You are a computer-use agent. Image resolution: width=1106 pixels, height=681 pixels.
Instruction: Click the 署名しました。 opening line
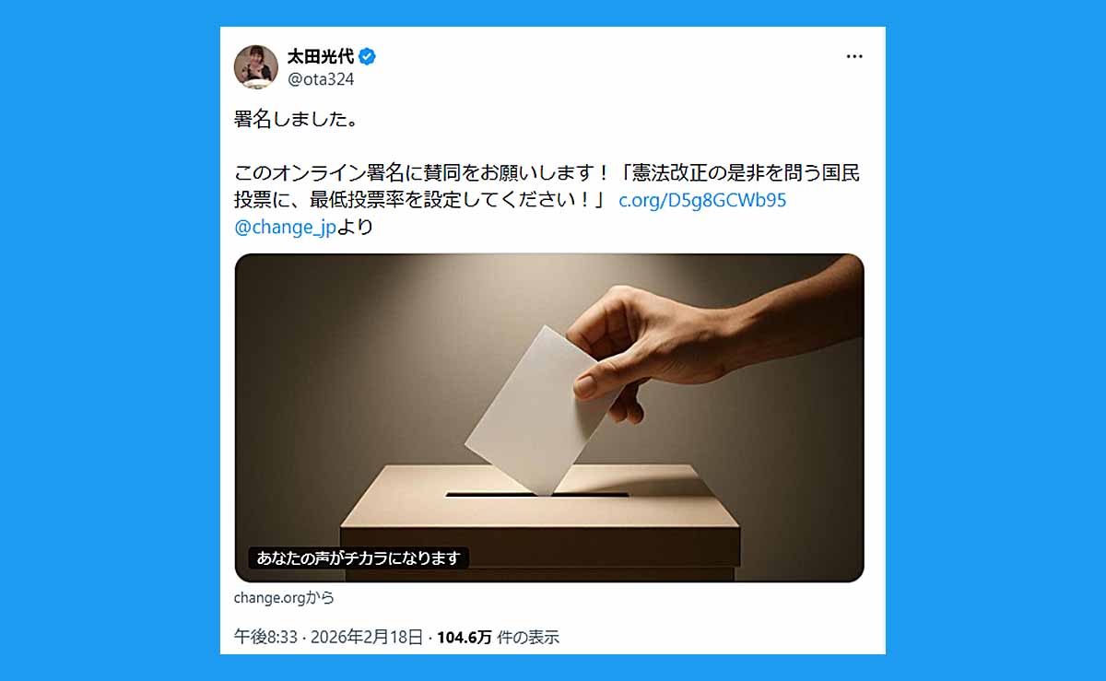296,120
